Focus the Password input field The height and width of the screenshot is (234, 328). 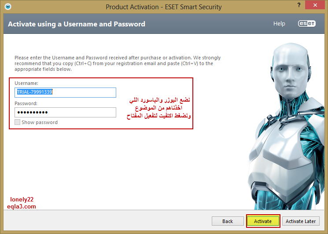coord(65,113)
